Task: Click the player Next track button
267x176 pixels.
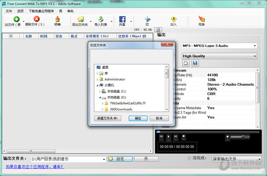Action: pyautogui.click(x=176, y=136)
